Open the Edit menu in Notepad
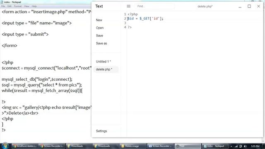The height and width of the screenshot is (149, 265). (x=10, y=6)
